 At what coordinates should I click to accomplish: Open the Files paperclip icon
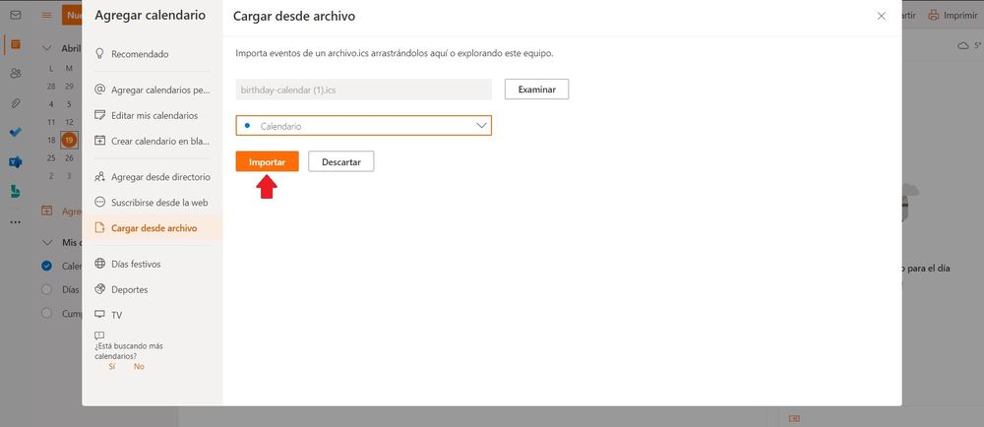(15, 103)
